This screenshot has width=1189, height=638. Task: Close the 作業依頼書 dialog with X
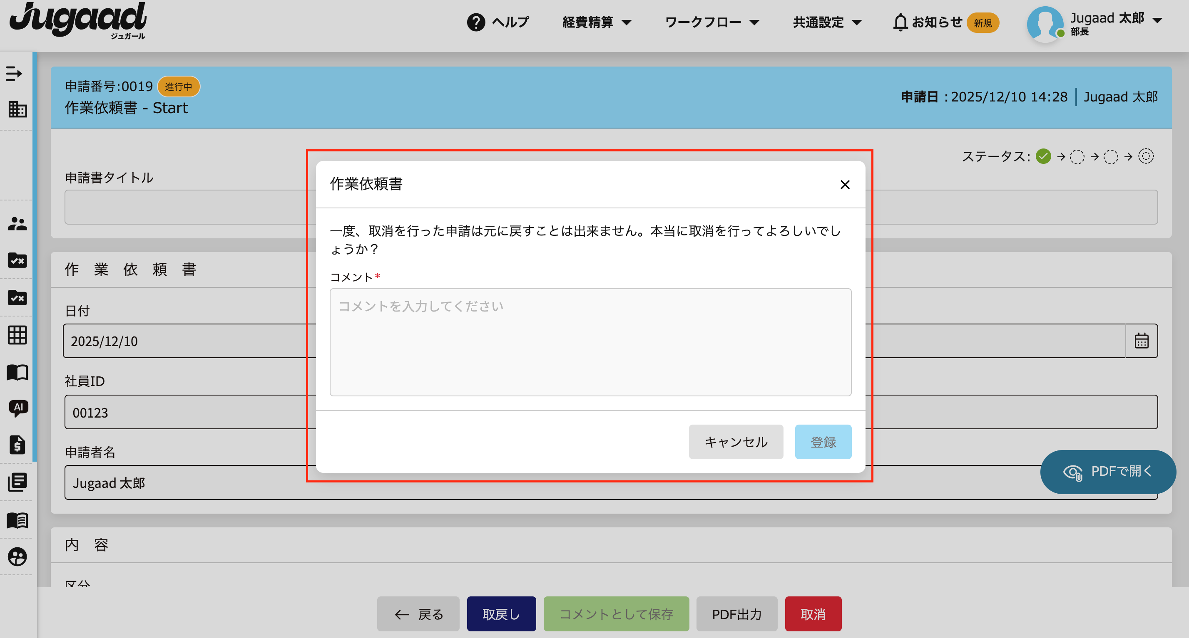[x=845, y=185]
